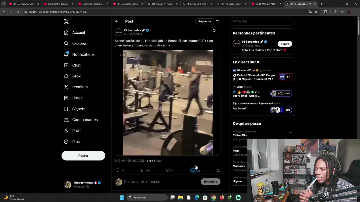Viewport: 360px width, 202px height.
Task: Open Firefox from taskbar
Action: [222, 198]
